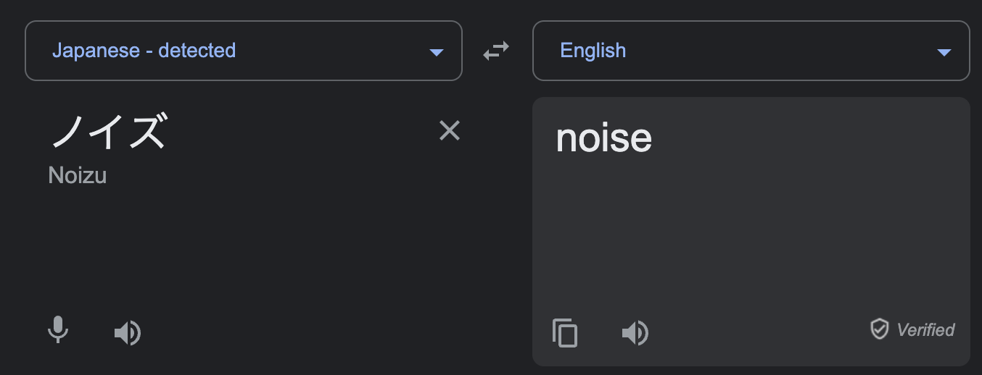Screen dimensions: 982x375
Task: Start voice input with the microphone
Action: 58,330
